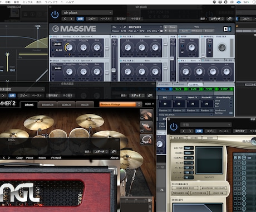Go to previous preset in sampler plugin window
Viewport: 256px width, 212px height.
[184, 131]
